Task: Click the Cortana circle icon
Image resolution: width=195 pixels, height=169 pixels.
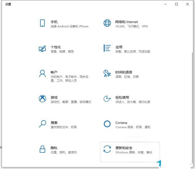Action: point(107,124)
